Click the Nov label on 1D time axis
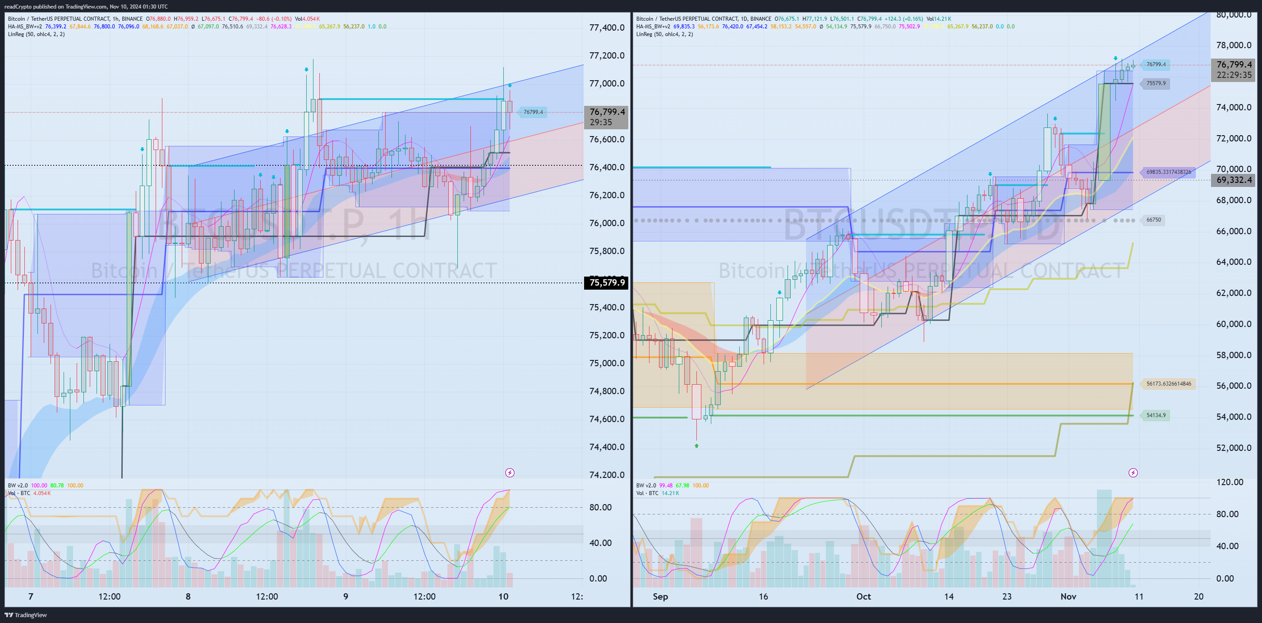This screenshot has width=1262, height=623. [x=1069, y=596]
